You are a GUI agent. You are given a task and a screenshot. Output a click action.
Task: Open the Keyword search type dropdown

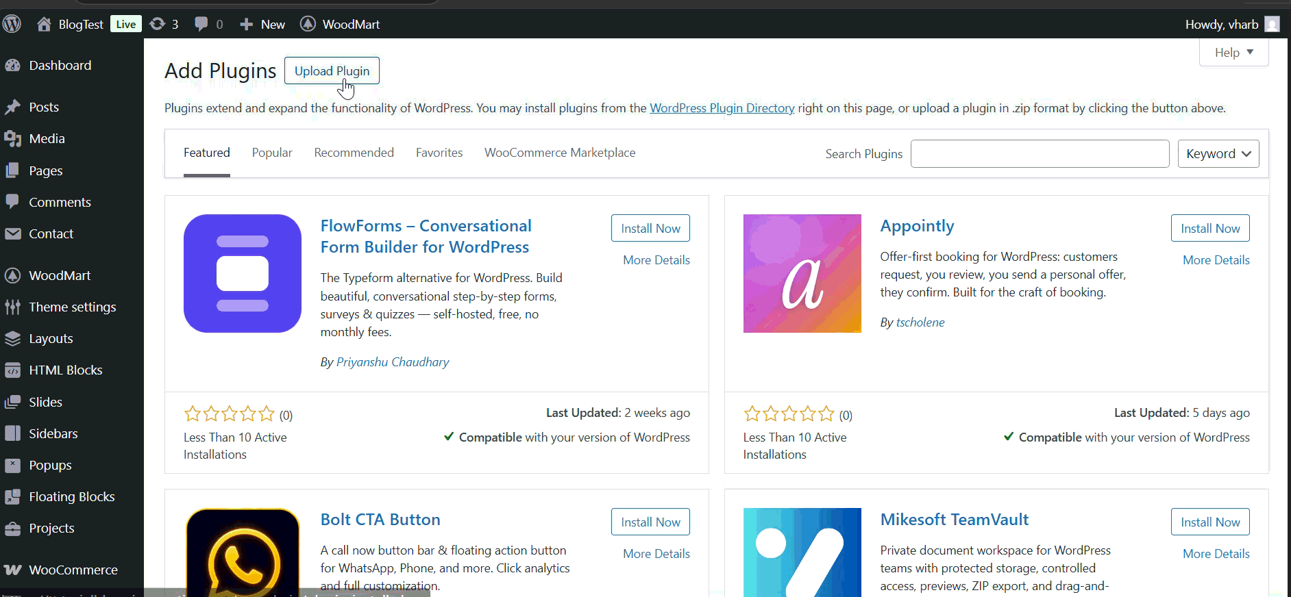point(1218,154)
